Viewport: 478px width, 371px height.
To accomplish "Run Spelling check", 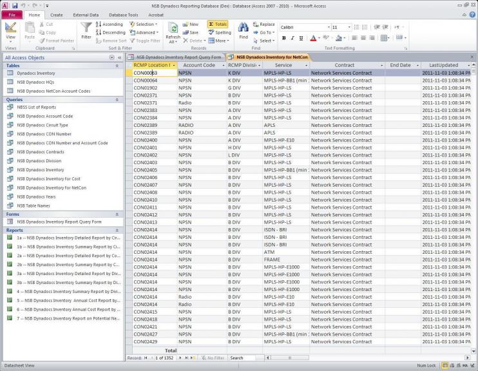I will coord(220,32).
